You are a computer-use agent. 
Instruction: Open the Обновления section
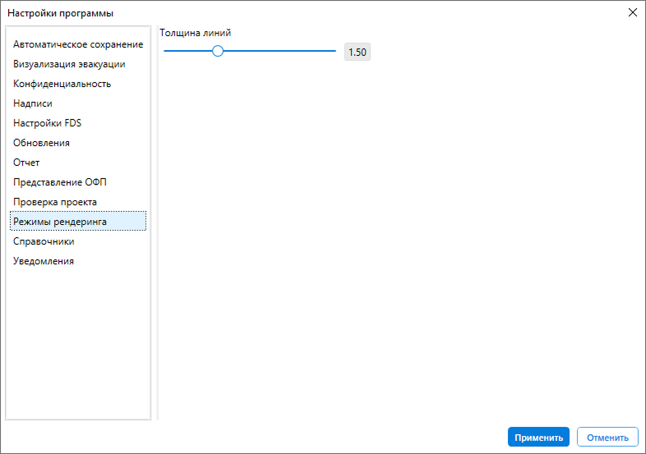tap(78, 143)
